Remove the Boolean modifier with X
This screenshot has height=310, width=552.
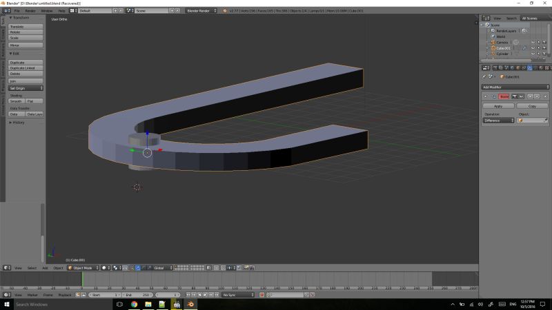545,96
